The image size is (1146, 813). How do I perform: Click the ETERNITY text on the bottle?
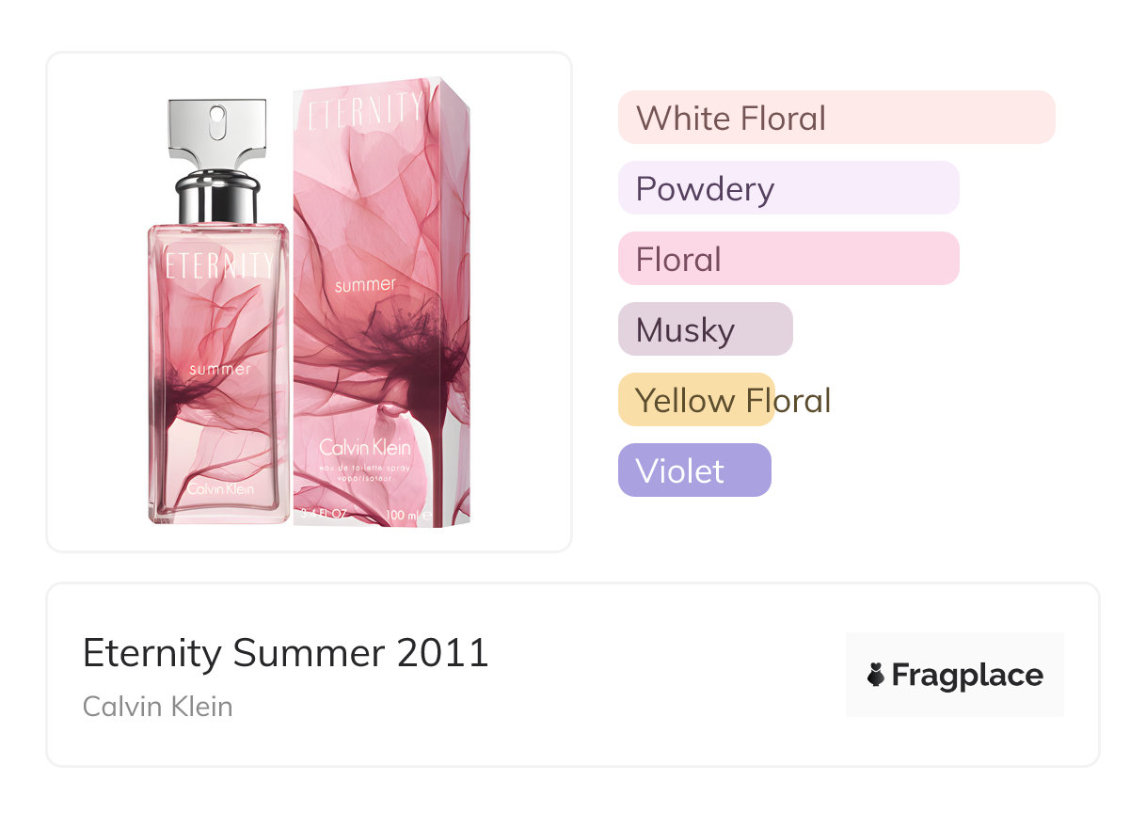click(219, 264)
